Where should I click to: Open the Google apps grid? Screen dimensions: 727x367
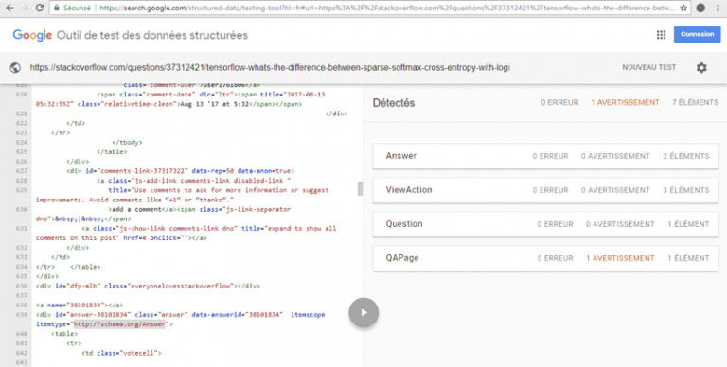click(x=661, y=35)
